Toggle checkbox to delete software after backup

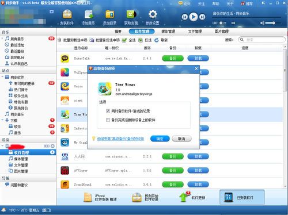(x=108, y=120)
